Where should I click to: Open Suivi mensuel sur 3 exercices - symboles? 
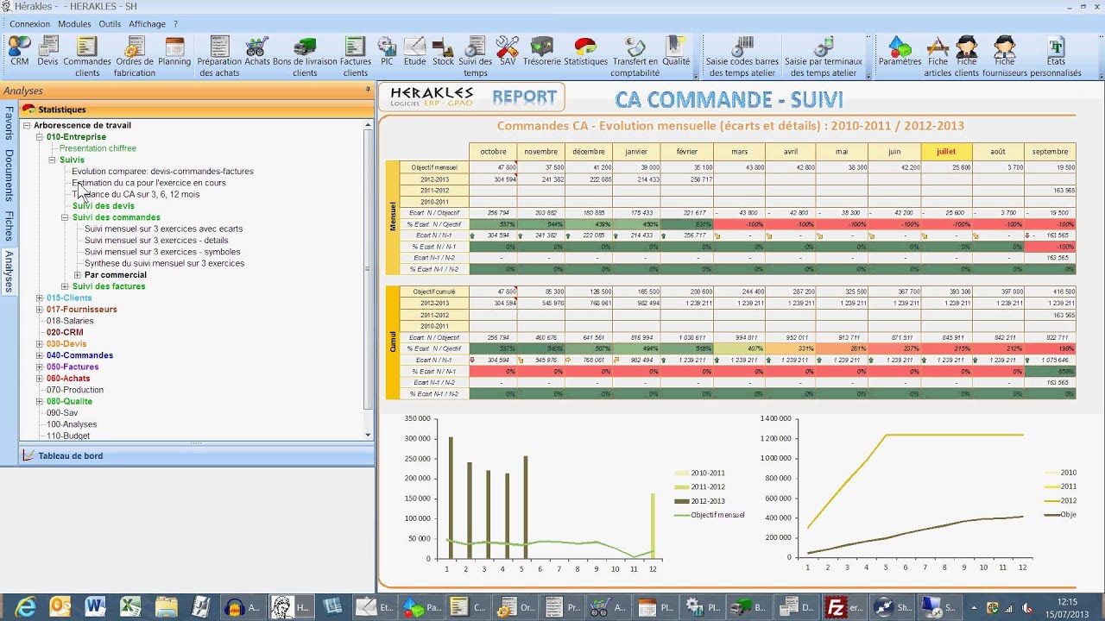click(x=162, y=252)
